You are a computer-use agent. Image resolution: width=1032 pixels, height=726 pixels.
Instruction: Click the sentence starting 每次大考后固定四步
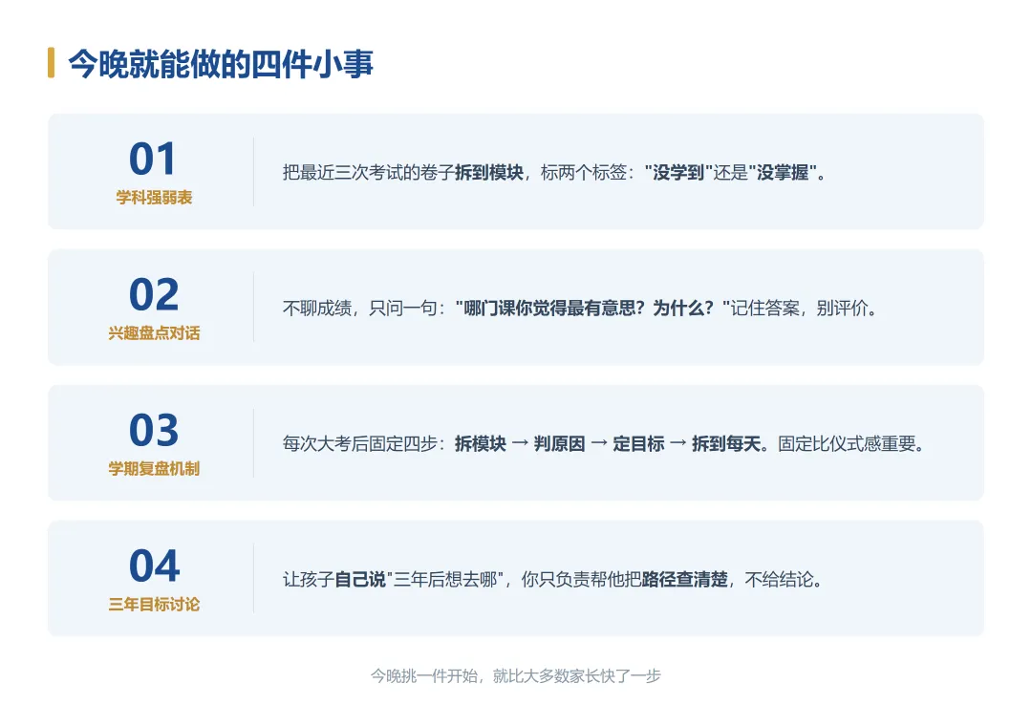[x=603, y=443]
